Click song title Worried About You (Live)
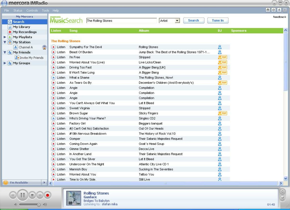290x210 pixels. 87,62
